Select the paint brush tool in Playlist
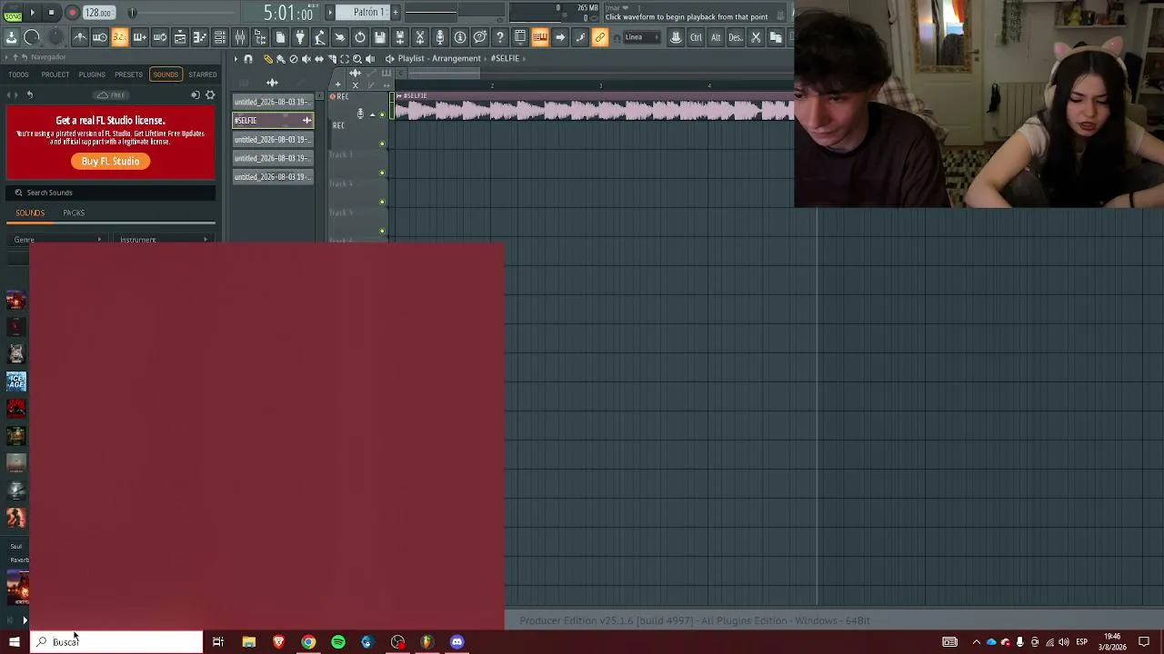Viewport: 1164px width, 654px height. [x=280, y=59]
